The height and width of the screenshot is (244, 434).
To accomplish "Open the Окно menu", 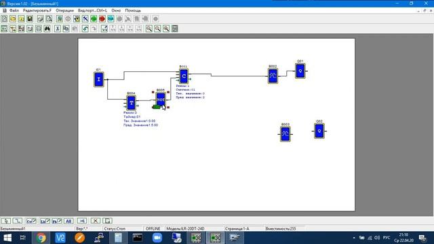I will pos(116,11).
